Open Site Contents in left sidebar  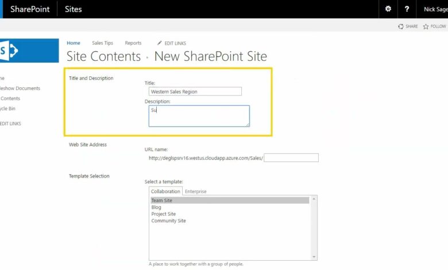coord(10,98)
